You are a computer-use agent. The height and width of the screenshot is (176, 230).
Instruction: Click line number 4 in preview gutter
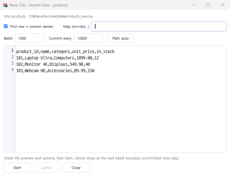pyautogui.click(x=12, y=70)
